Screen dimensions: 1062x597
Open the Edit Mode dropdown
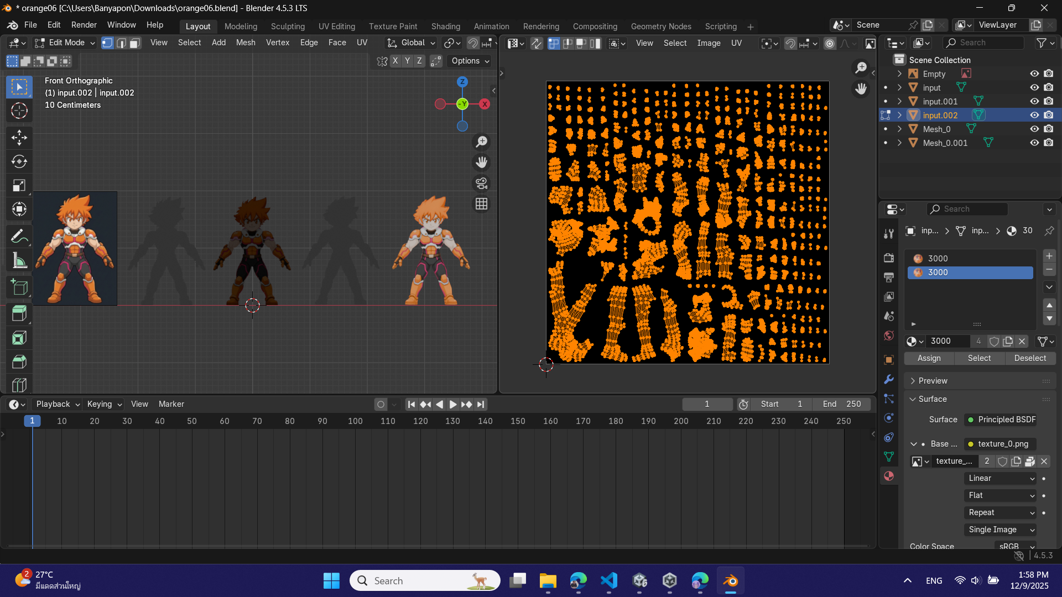click(65, 43)
